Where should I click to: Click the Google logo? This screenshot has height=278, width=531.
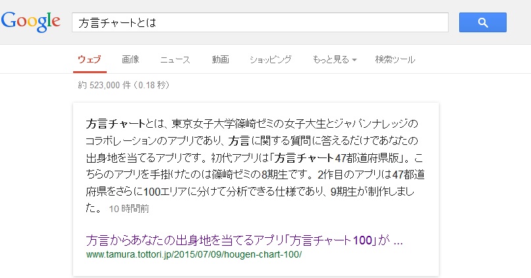(x=31, y=22)
